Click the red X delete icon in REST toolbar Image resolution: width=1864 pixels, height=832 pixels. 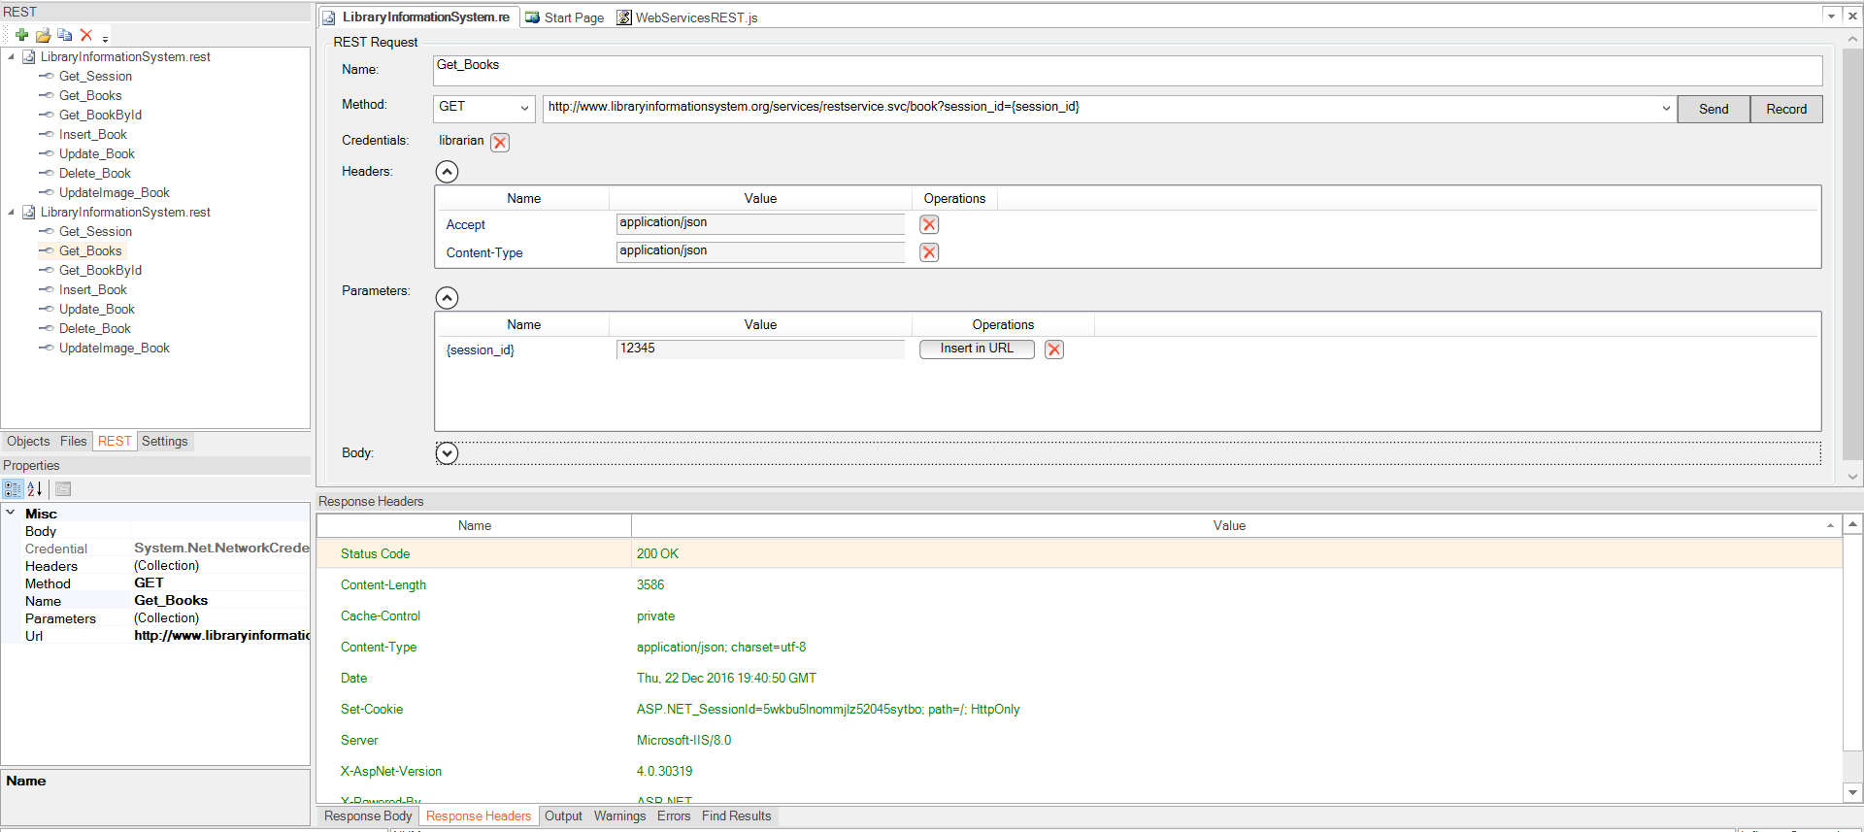tap(86, 35)
